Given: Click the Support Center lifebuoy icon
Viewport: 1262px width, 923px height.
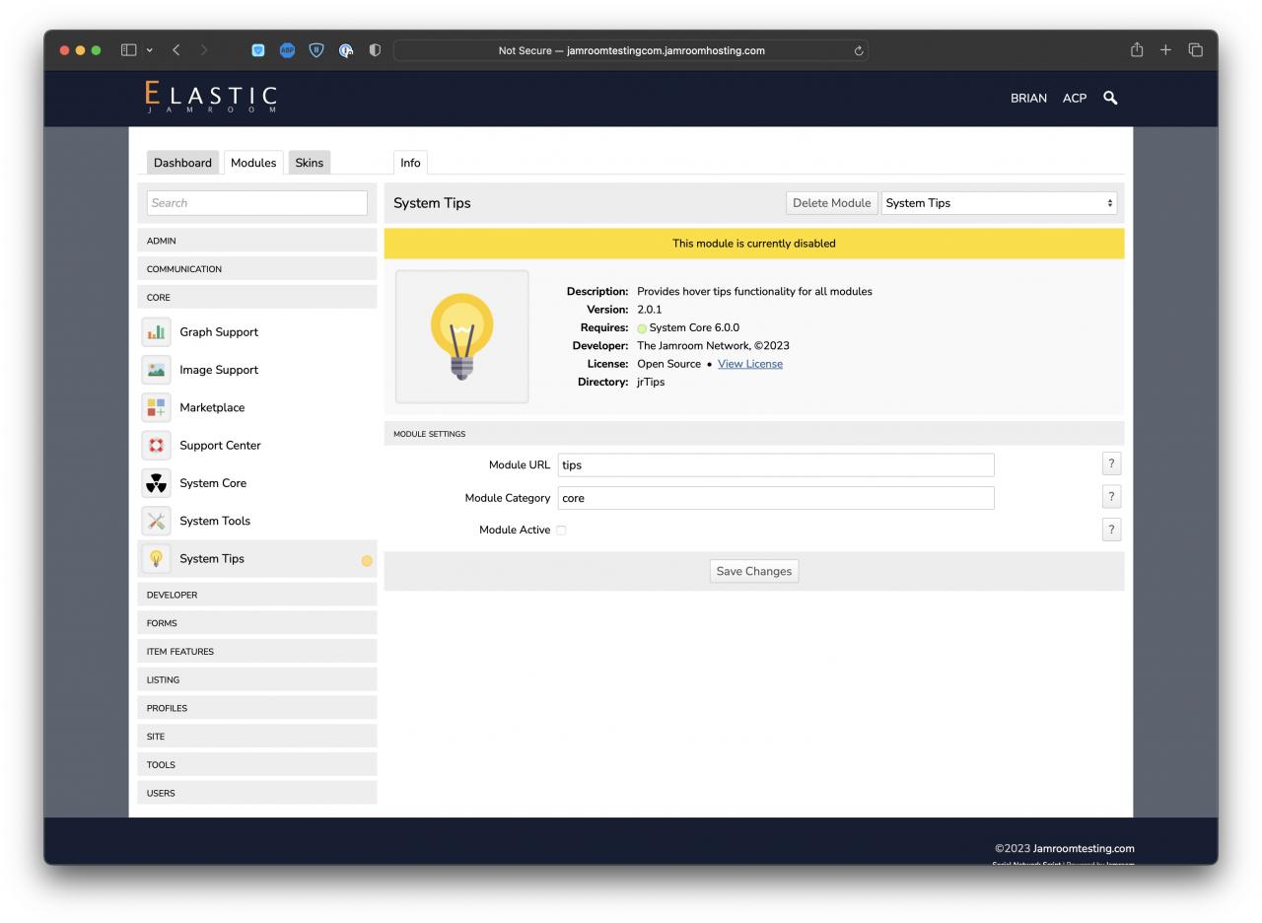Looking at the screenshot, I should (156, 446).
